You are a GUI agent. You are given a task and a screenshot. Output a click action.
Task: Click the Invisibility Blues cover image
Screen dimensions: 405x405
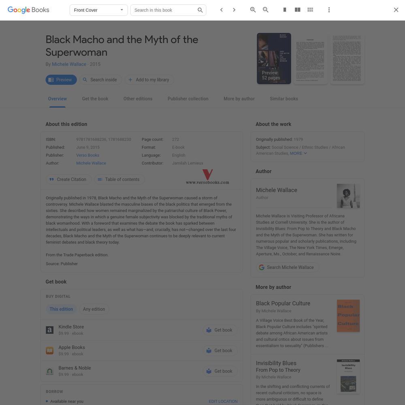[348, 376]
